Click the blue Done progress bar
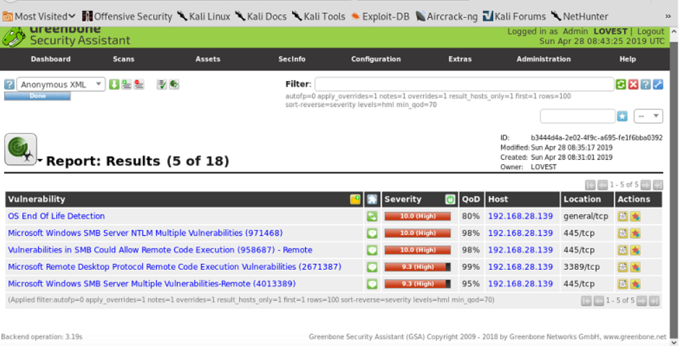 click(37, 96)
